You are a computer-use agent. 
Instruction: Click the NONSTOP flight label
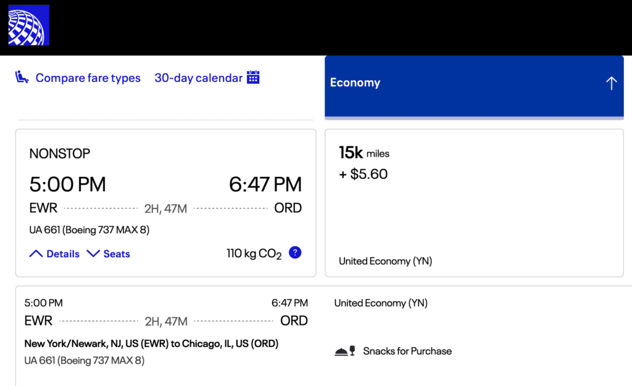(60, 154)
